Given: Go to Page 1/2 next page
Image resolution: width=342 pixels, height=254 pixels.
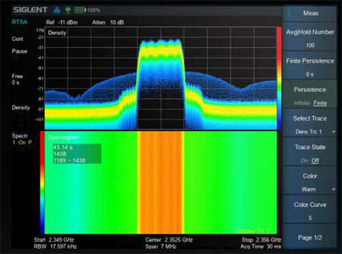Looking at the screenshot, I should pos(310,238).
